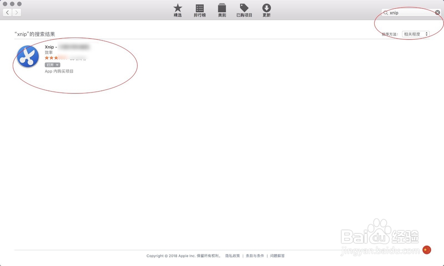Open the Categories (类别) tab
Image resolution: width=444 pixels, height=266 pixels.
222,11
